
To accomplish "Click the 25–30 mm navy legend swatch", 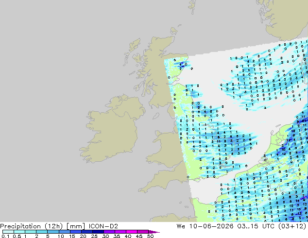I will click(x=98, y=232).
